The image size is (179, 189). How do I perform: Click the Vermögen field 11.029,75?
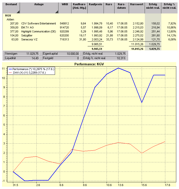click(22, 54)
